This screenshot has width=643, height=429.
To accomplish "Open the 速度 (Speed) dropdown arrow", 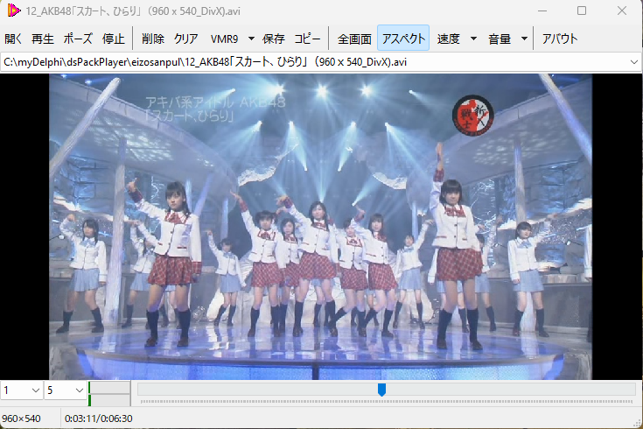I will [473, 39].
